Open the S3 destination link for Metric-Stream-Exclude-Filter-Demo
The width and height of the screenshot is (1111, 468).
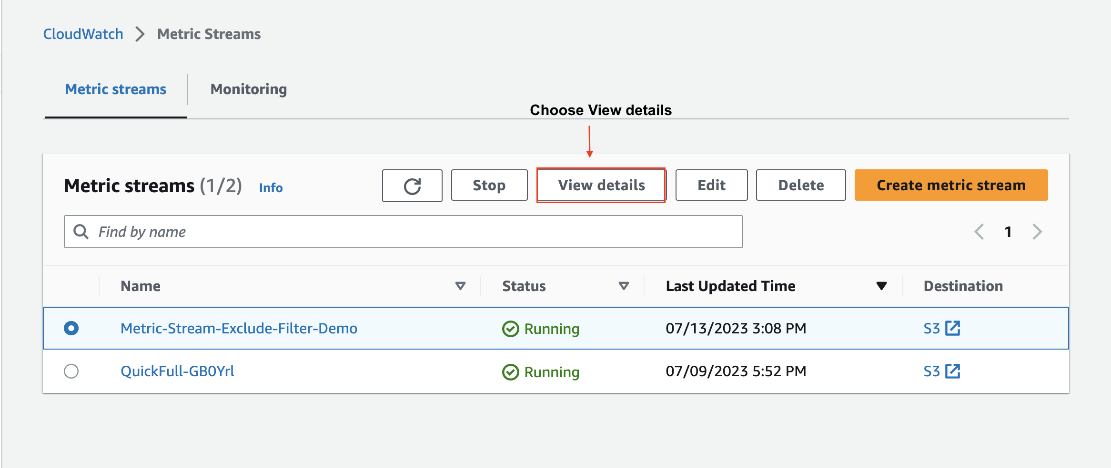coord(941,328)
